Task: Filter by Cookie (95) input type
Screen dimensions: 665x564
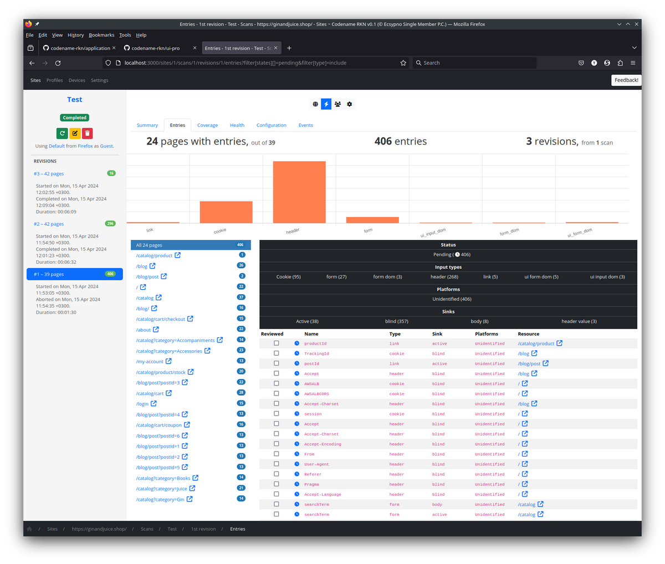Action: (289, 276)
